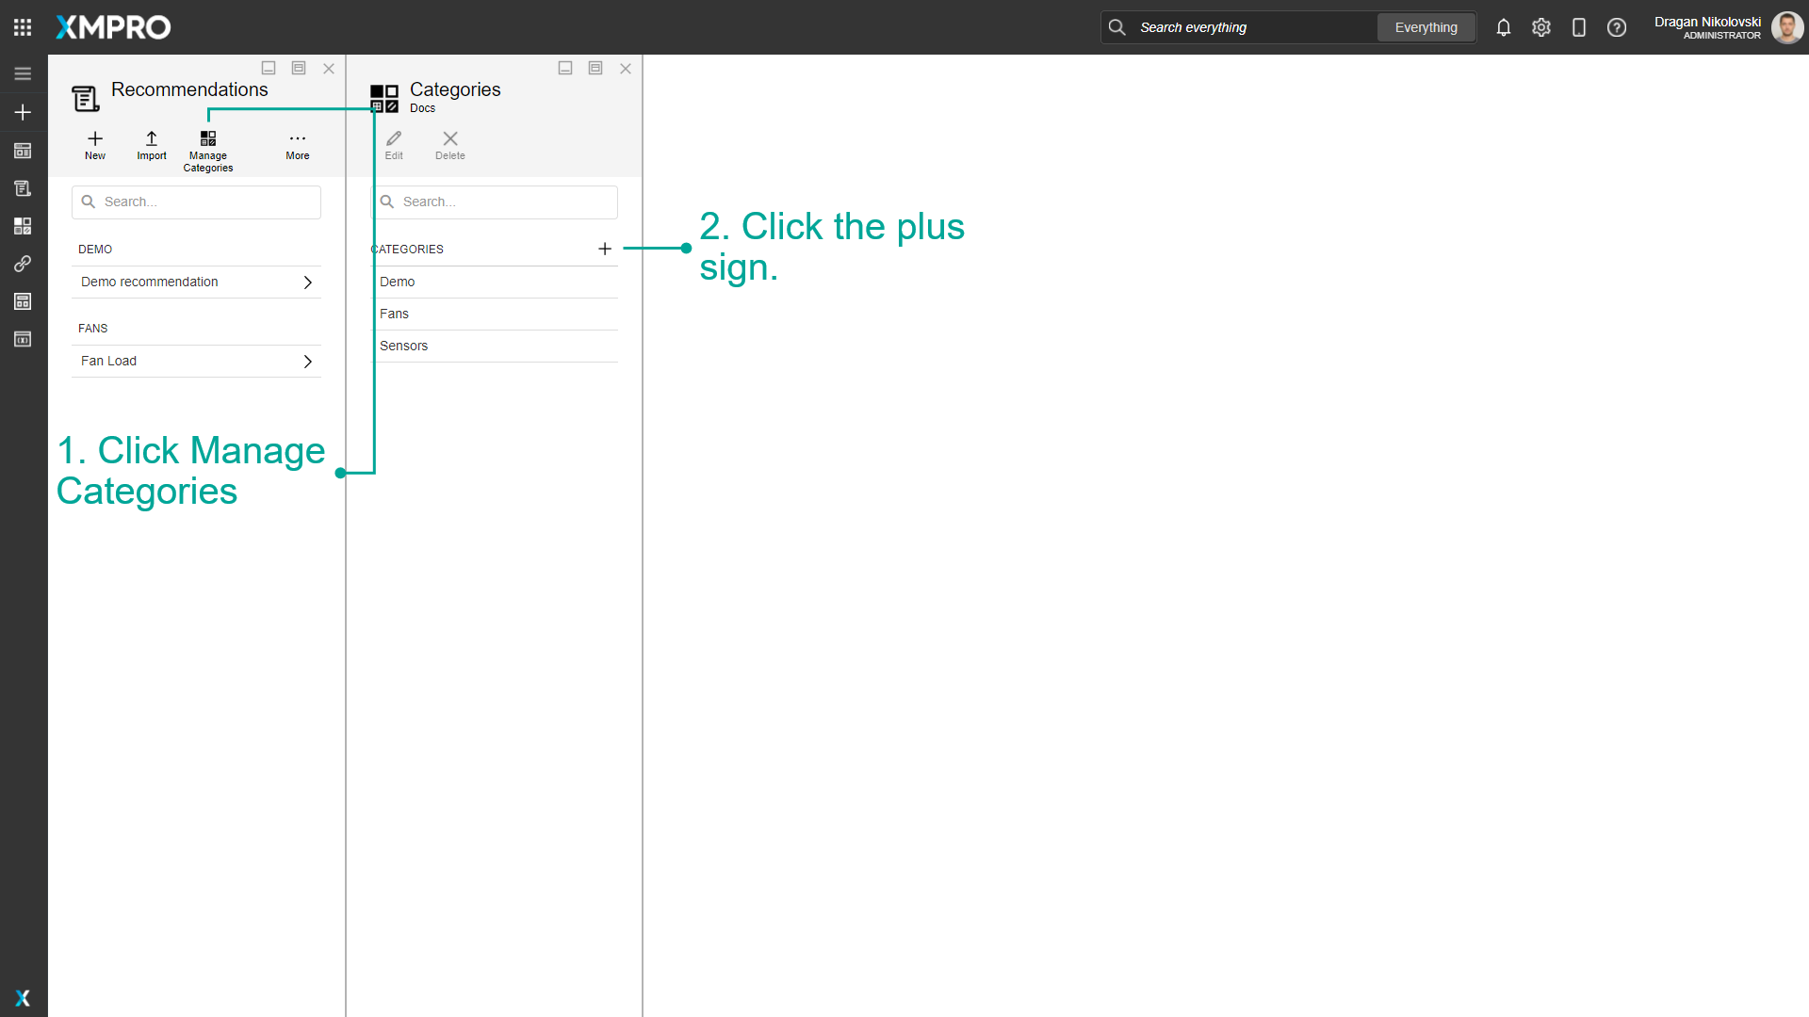Click the magnifier icon in global search

(x=1117, y=27)
